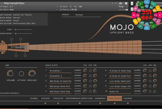The image size is (162, 109).
Task: Toggle the square indicator under Sustain
Action: click(45, 103)
